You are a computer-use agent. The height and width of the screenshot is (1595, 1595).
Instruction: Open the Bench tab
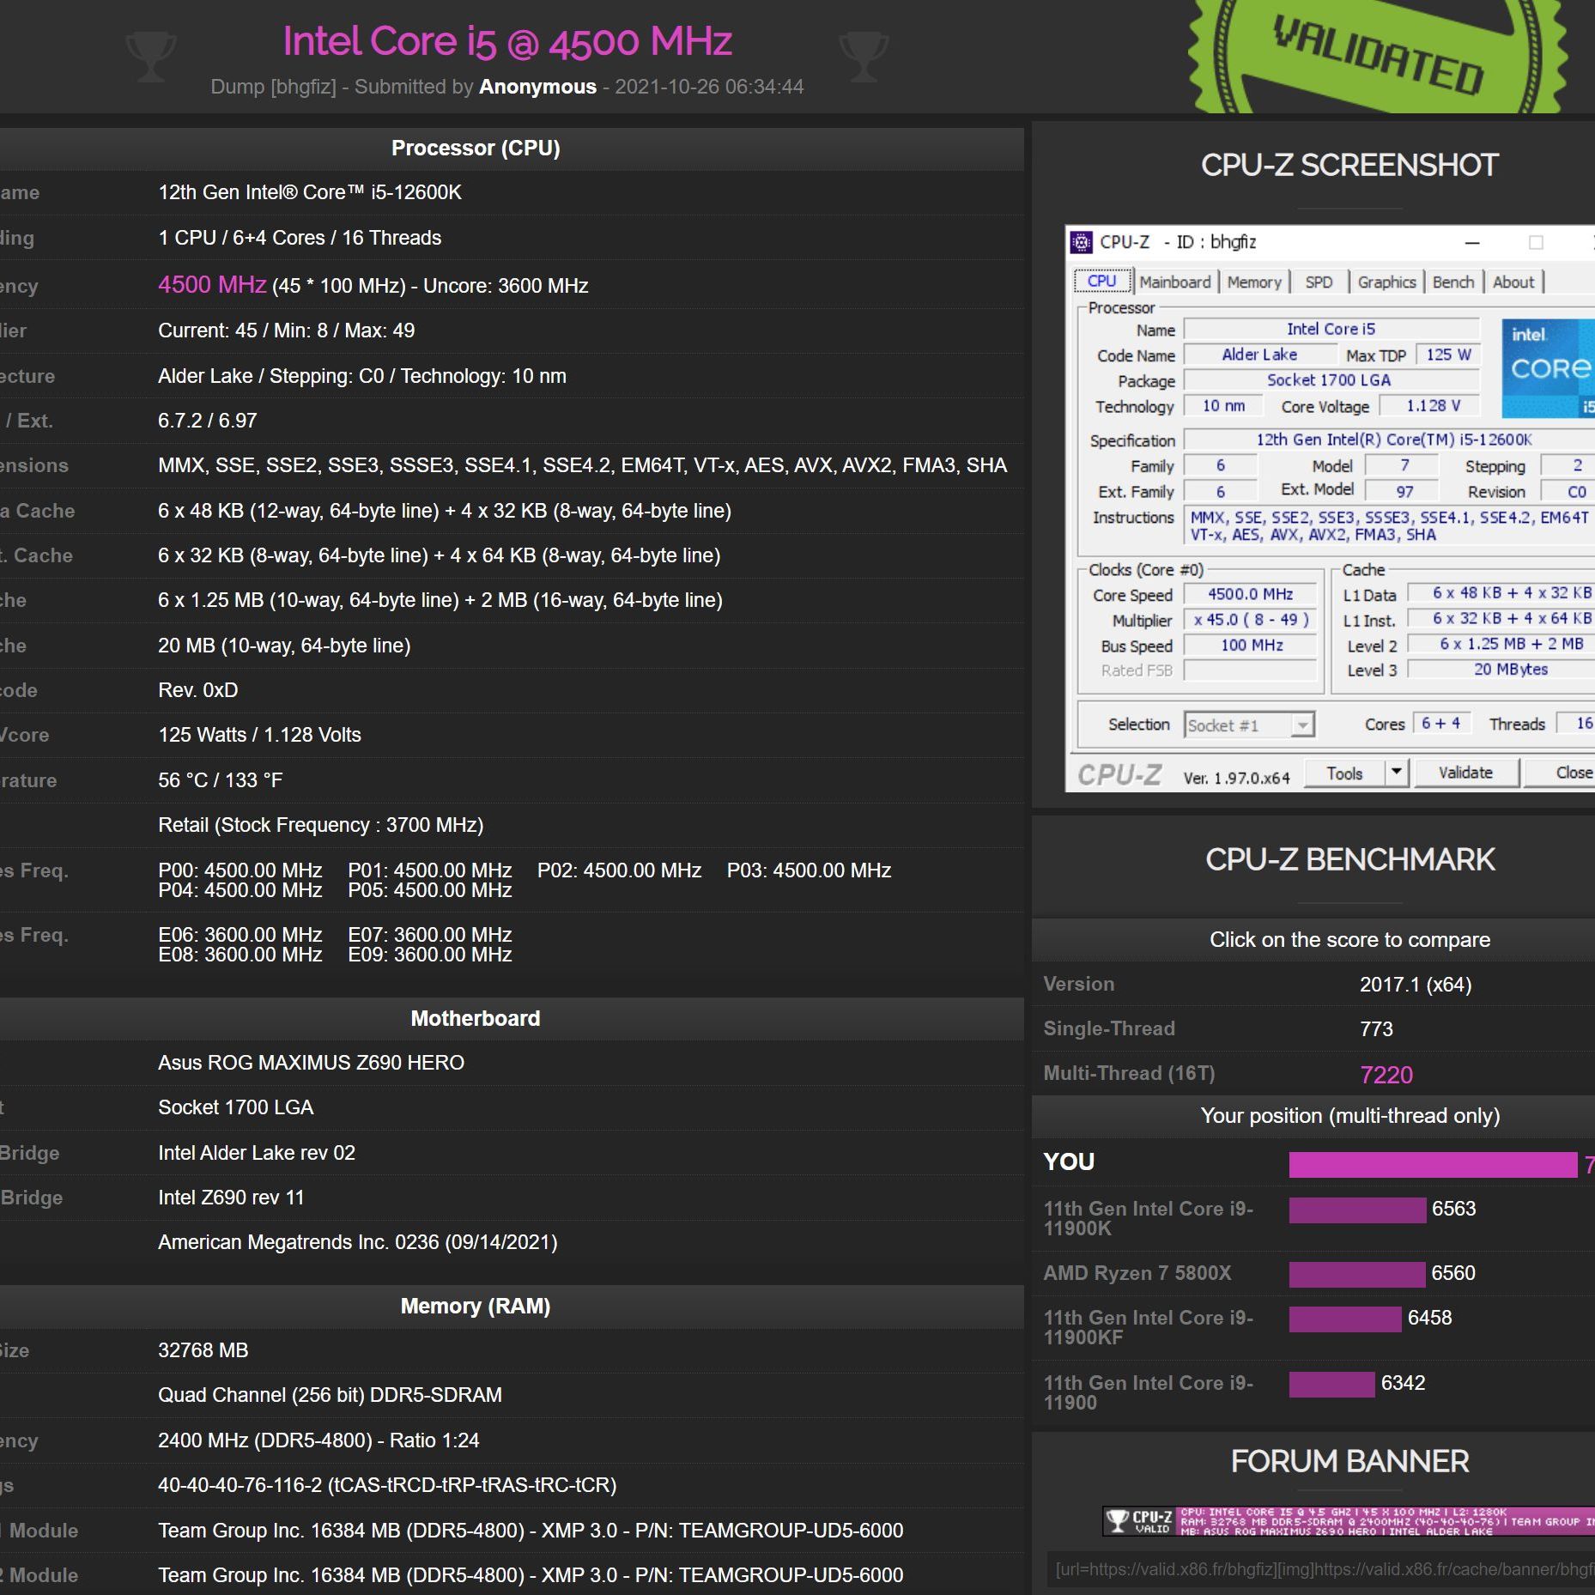click(x=1452, y=282)
